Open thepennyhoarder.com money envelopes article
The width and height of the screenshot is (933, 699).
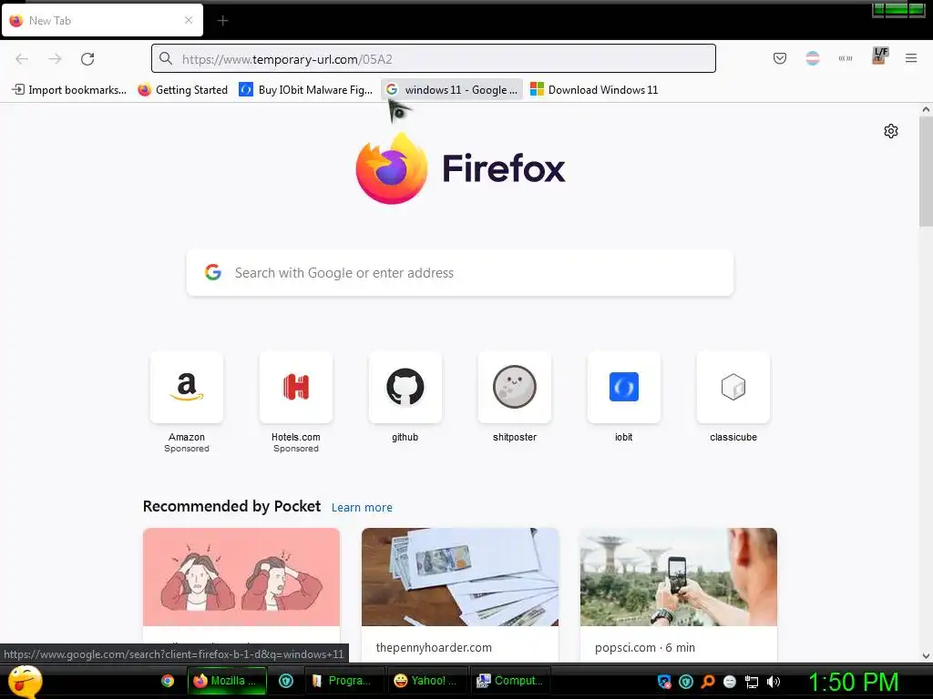(460, 576)
